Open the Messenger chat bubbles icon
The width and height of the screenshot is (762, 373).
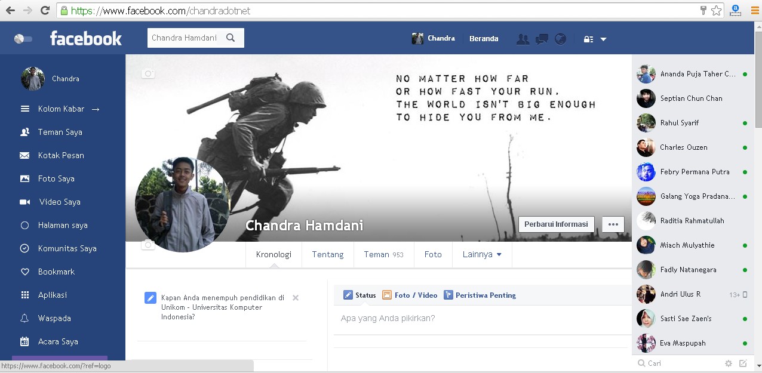pos(542,39)
